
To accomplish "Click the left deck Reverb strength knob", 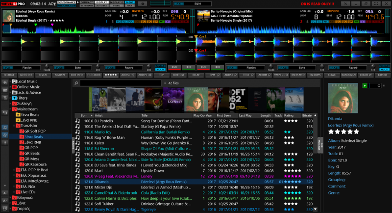I will click(x=149, y=67).
